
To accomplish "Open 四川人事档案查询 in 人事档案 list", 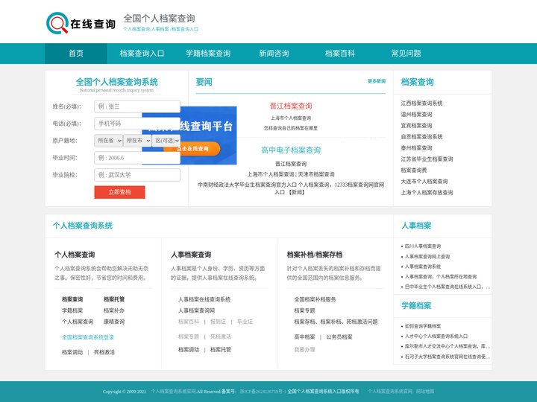I will (x=423, y=246).
